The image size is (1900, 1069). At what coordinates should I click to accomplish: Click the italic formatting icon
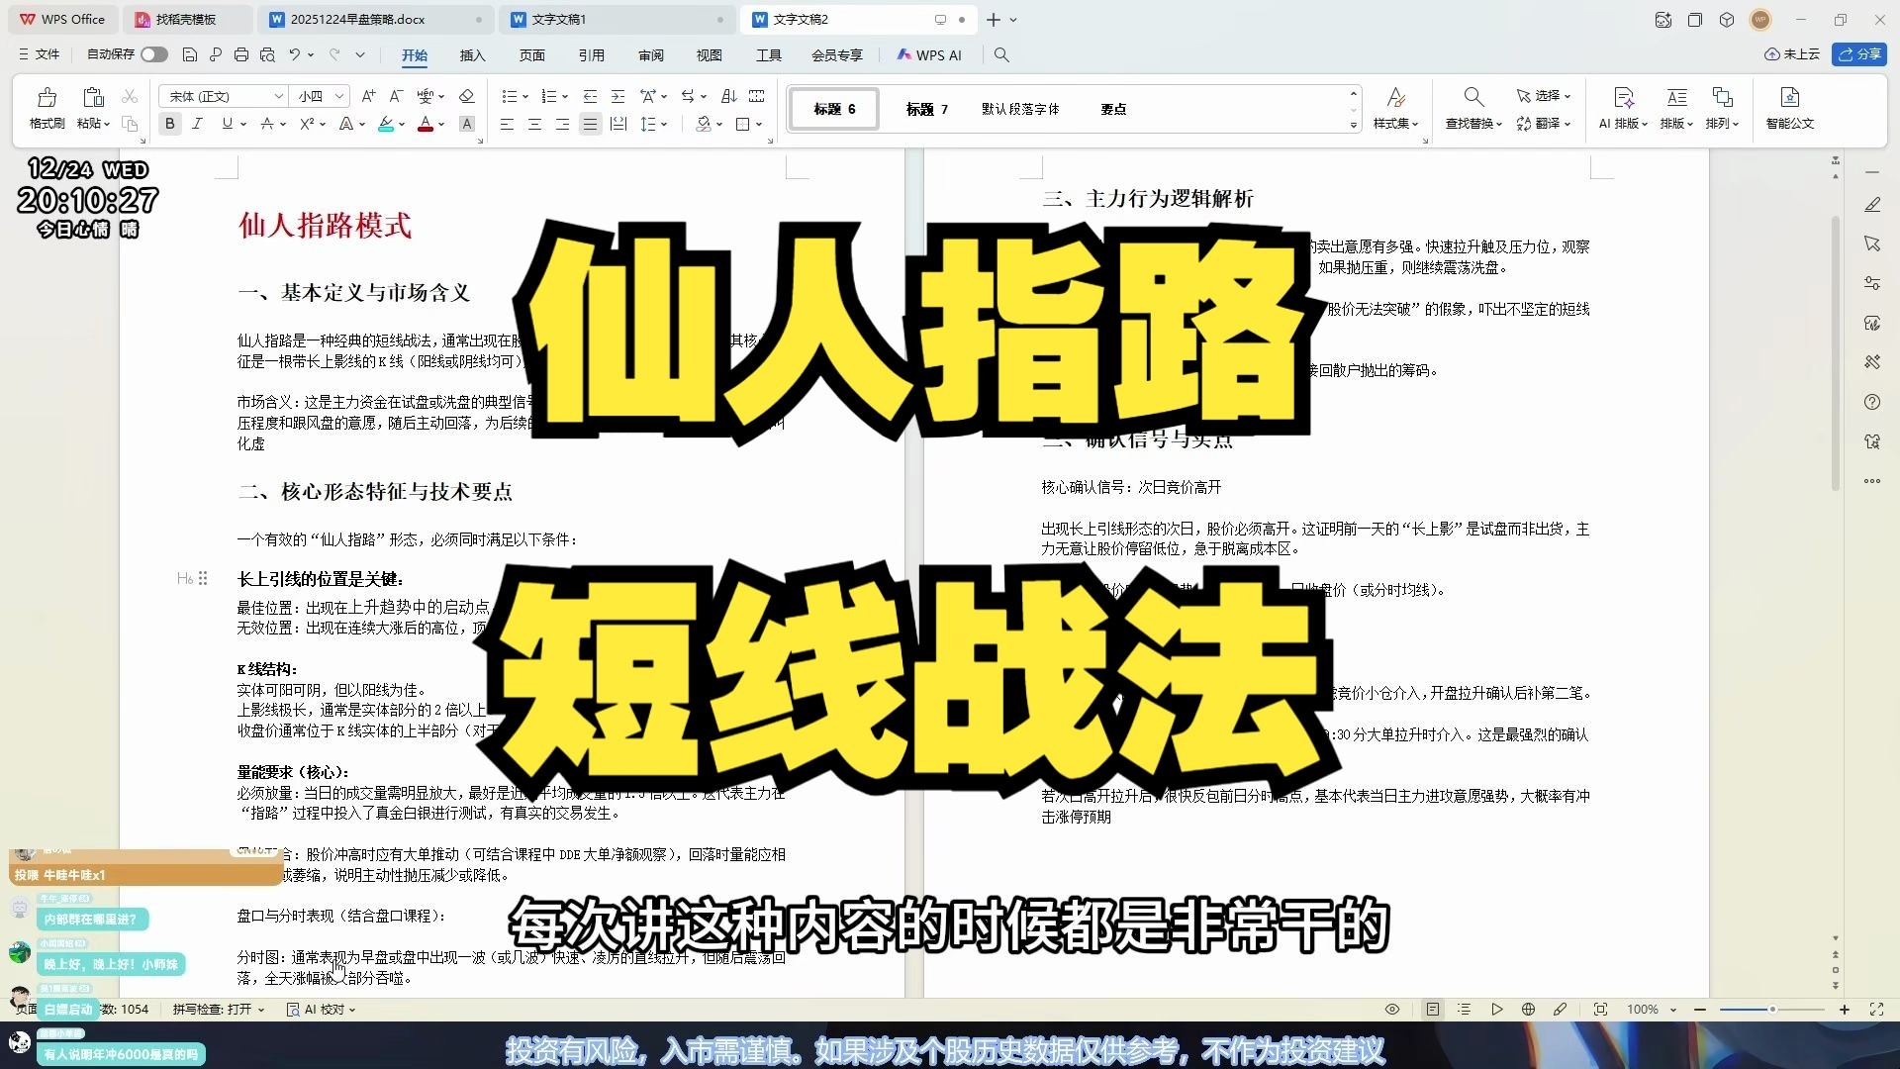point(197,124)
